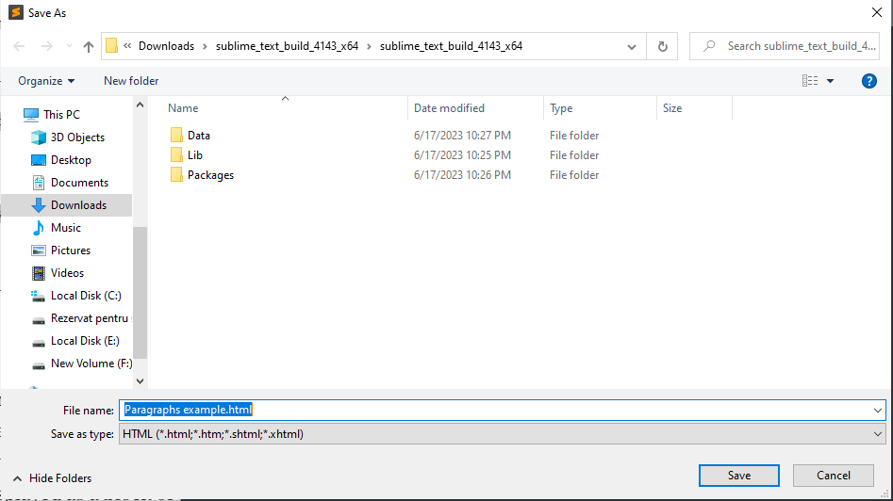Select Downloads in the sidebar

(x=78, y=205)
